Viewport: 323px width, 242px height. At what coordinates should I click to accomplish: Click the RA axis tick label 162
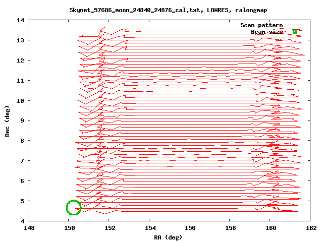[311, 228]
